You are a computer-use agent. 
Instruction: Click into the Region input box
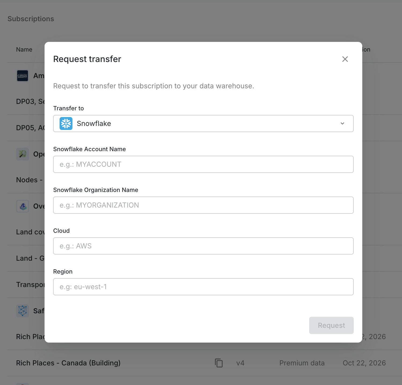pyautogui.click(x=203, y=287)
